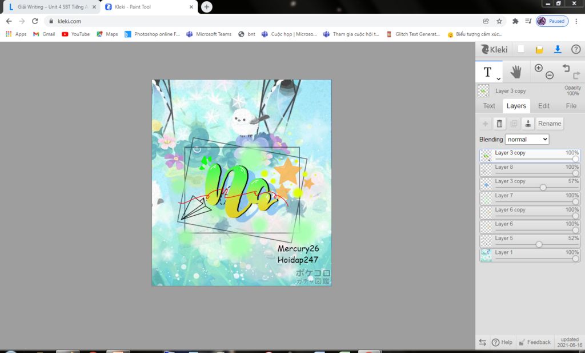Flip the toolbar side with the arrows icon
The image size is (585, 353).
click(482, 342)
